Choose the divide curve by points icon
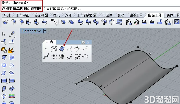Image resolution: width=180 pixels, height=104 pixels. [46, 56]
